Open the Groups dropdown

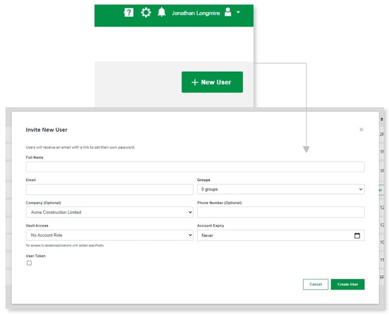280,190
